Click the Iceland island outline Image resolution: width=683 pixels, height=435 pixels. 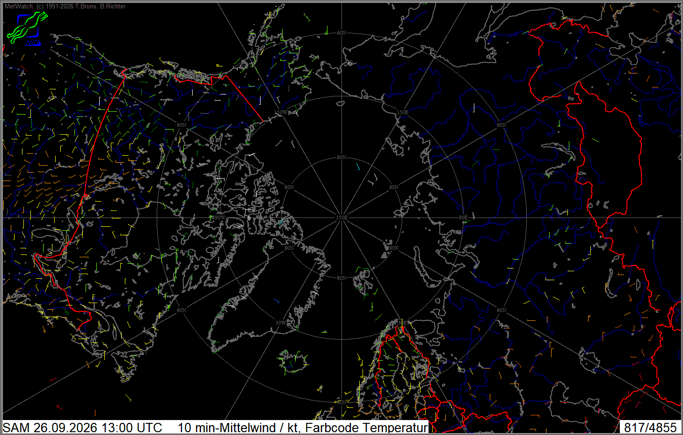293,361
